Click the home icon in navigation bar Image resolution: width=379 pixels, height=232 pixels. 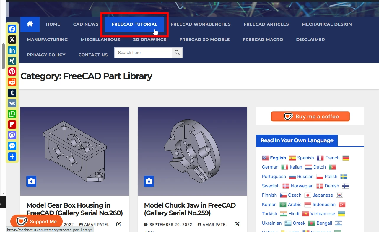tap(30, 24)
